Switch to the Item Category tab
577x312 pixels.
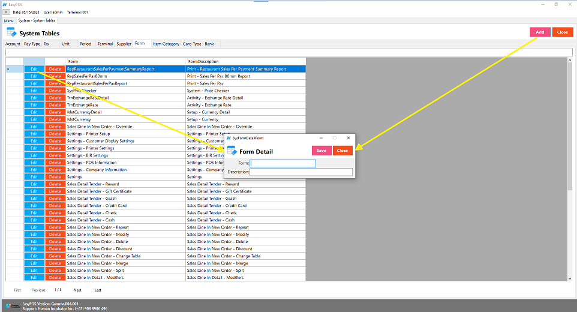166,44
